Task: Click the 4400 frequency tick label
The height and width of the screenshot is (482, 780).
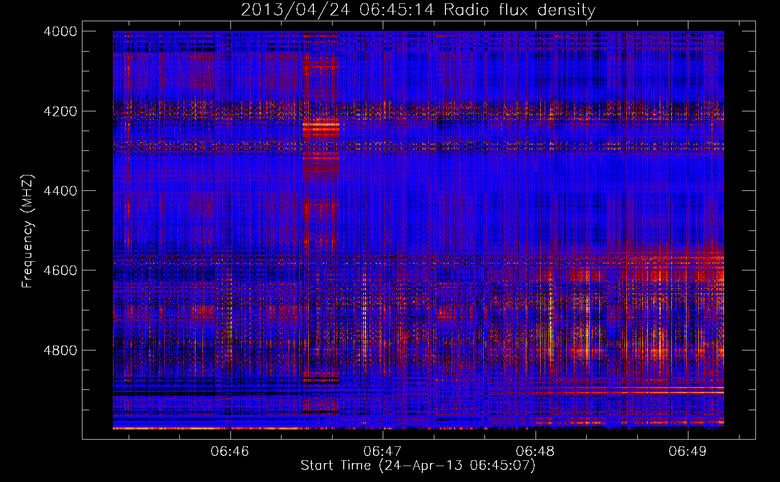Action: point(60,191)
